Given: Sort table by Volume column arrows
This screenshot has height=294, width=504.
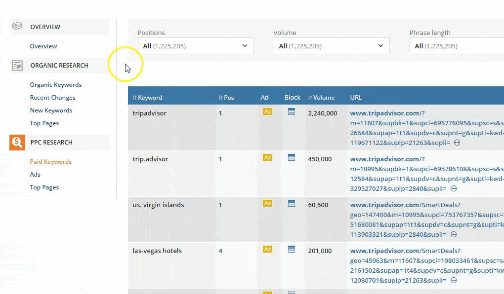Looking at the screenshot, I should (x=310, y=98).
